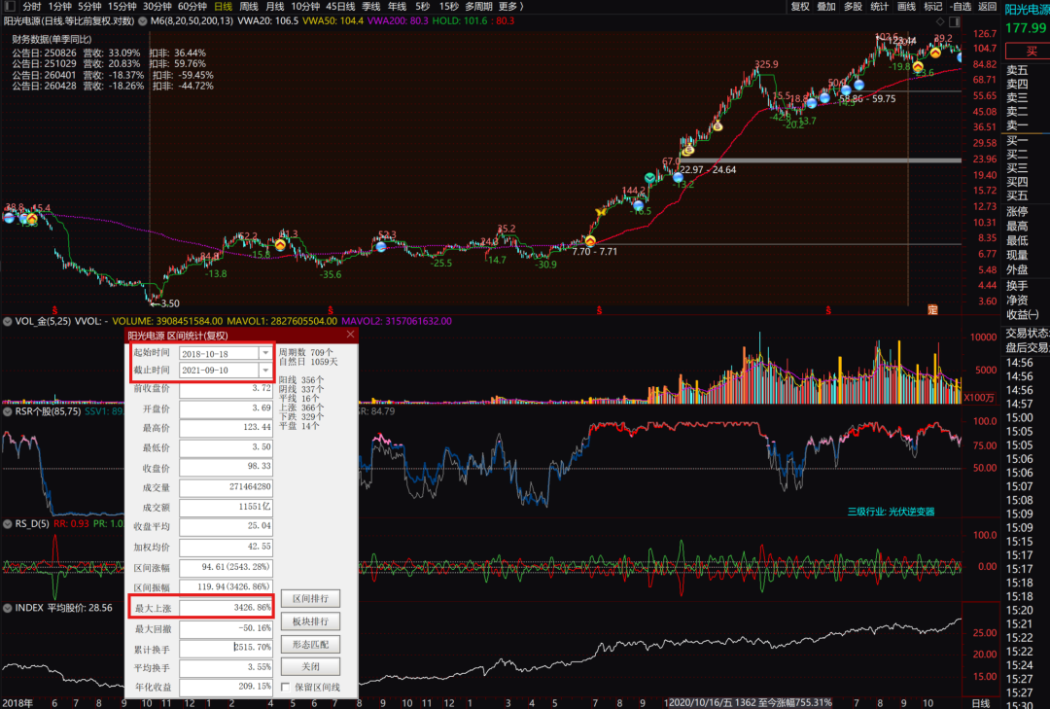This screenshot has width=1050, height=709.
Task: Click the 7.70 - 7.71 price label
Action: [595, 251]
